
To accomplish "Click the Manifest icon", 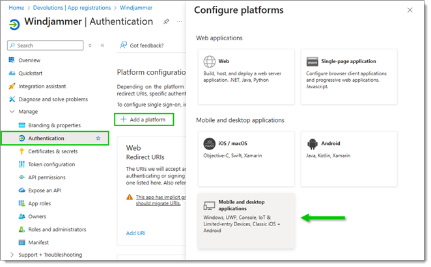I will coord(21,242).
